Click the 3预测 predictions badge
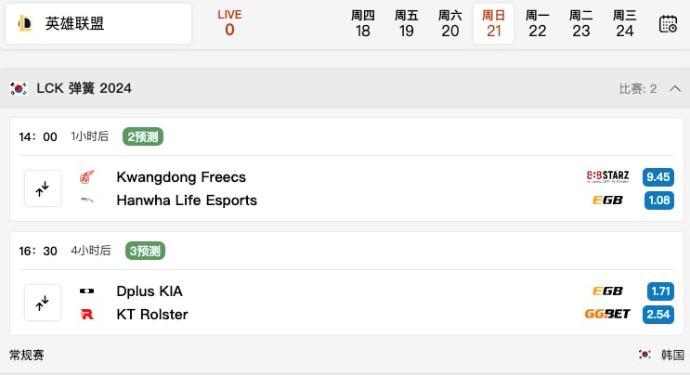Image resolution: width=690 pixels, height=375 pixels. pos(146,251)
